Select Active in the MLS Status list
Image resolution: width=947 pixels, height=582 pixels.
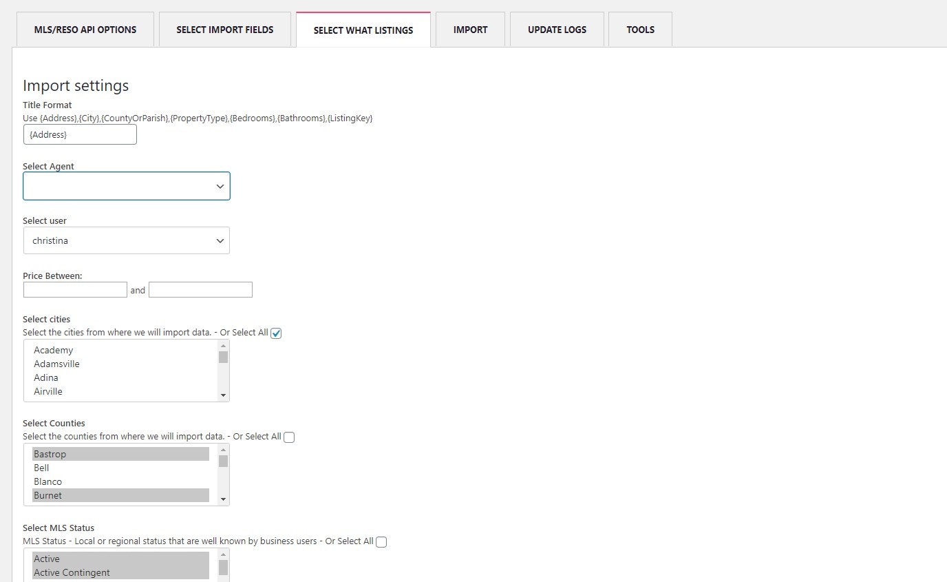tap(120, 559)
